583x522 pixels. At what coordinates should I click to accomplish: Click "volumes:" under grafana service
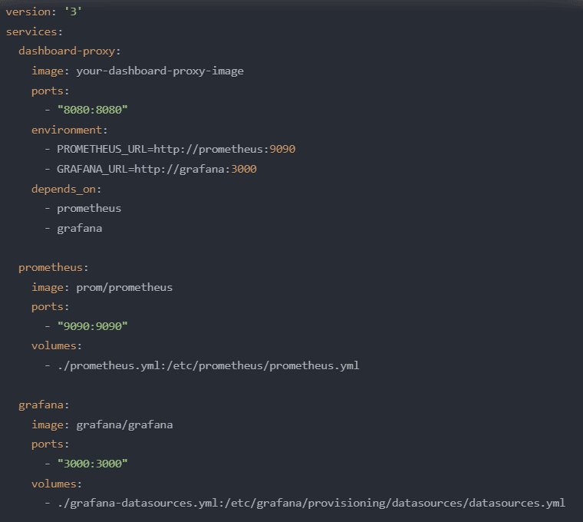coord(57,484)
